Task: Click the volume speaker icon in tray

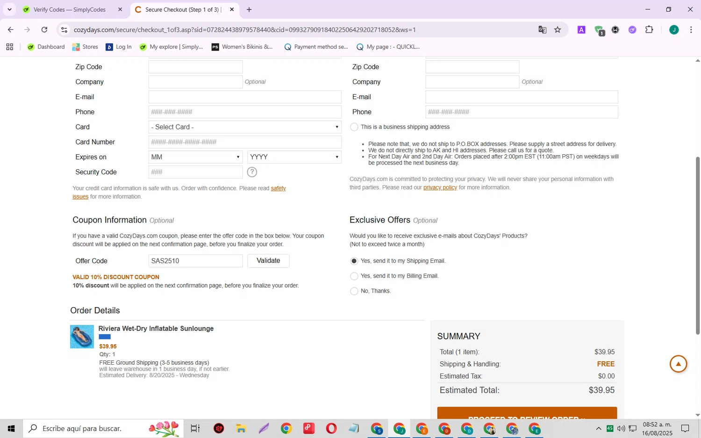Action: (621, 428)
